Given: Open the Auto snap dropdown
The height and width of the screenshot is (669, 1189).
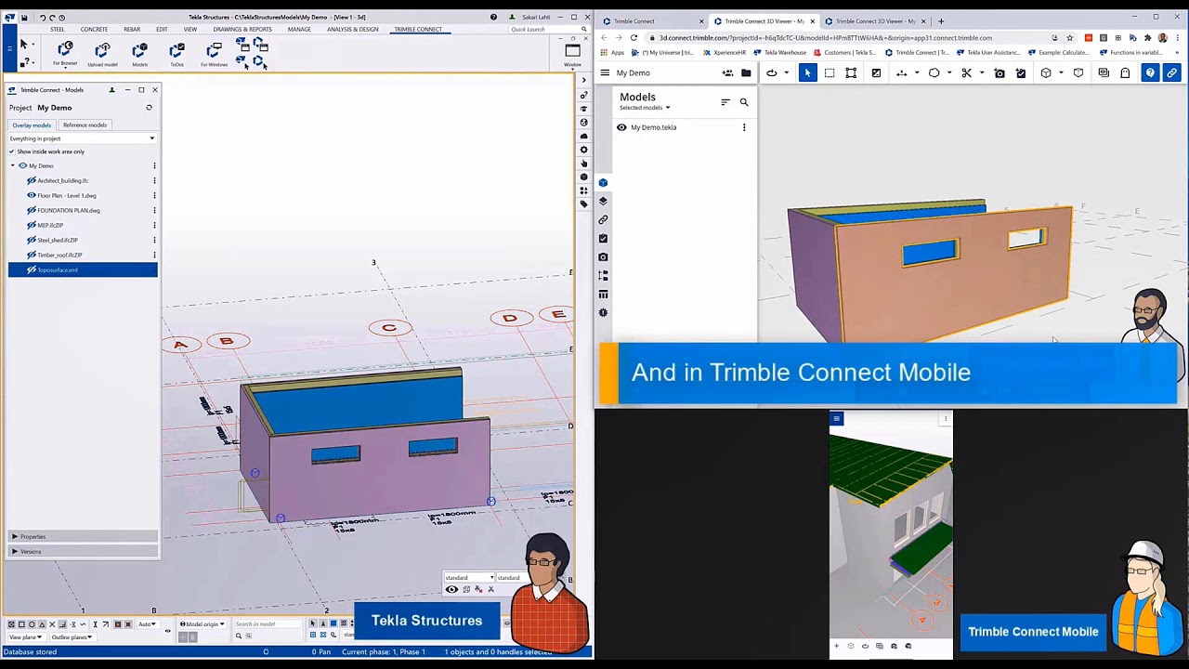Looking at the screenshot, I should [147, 624].
